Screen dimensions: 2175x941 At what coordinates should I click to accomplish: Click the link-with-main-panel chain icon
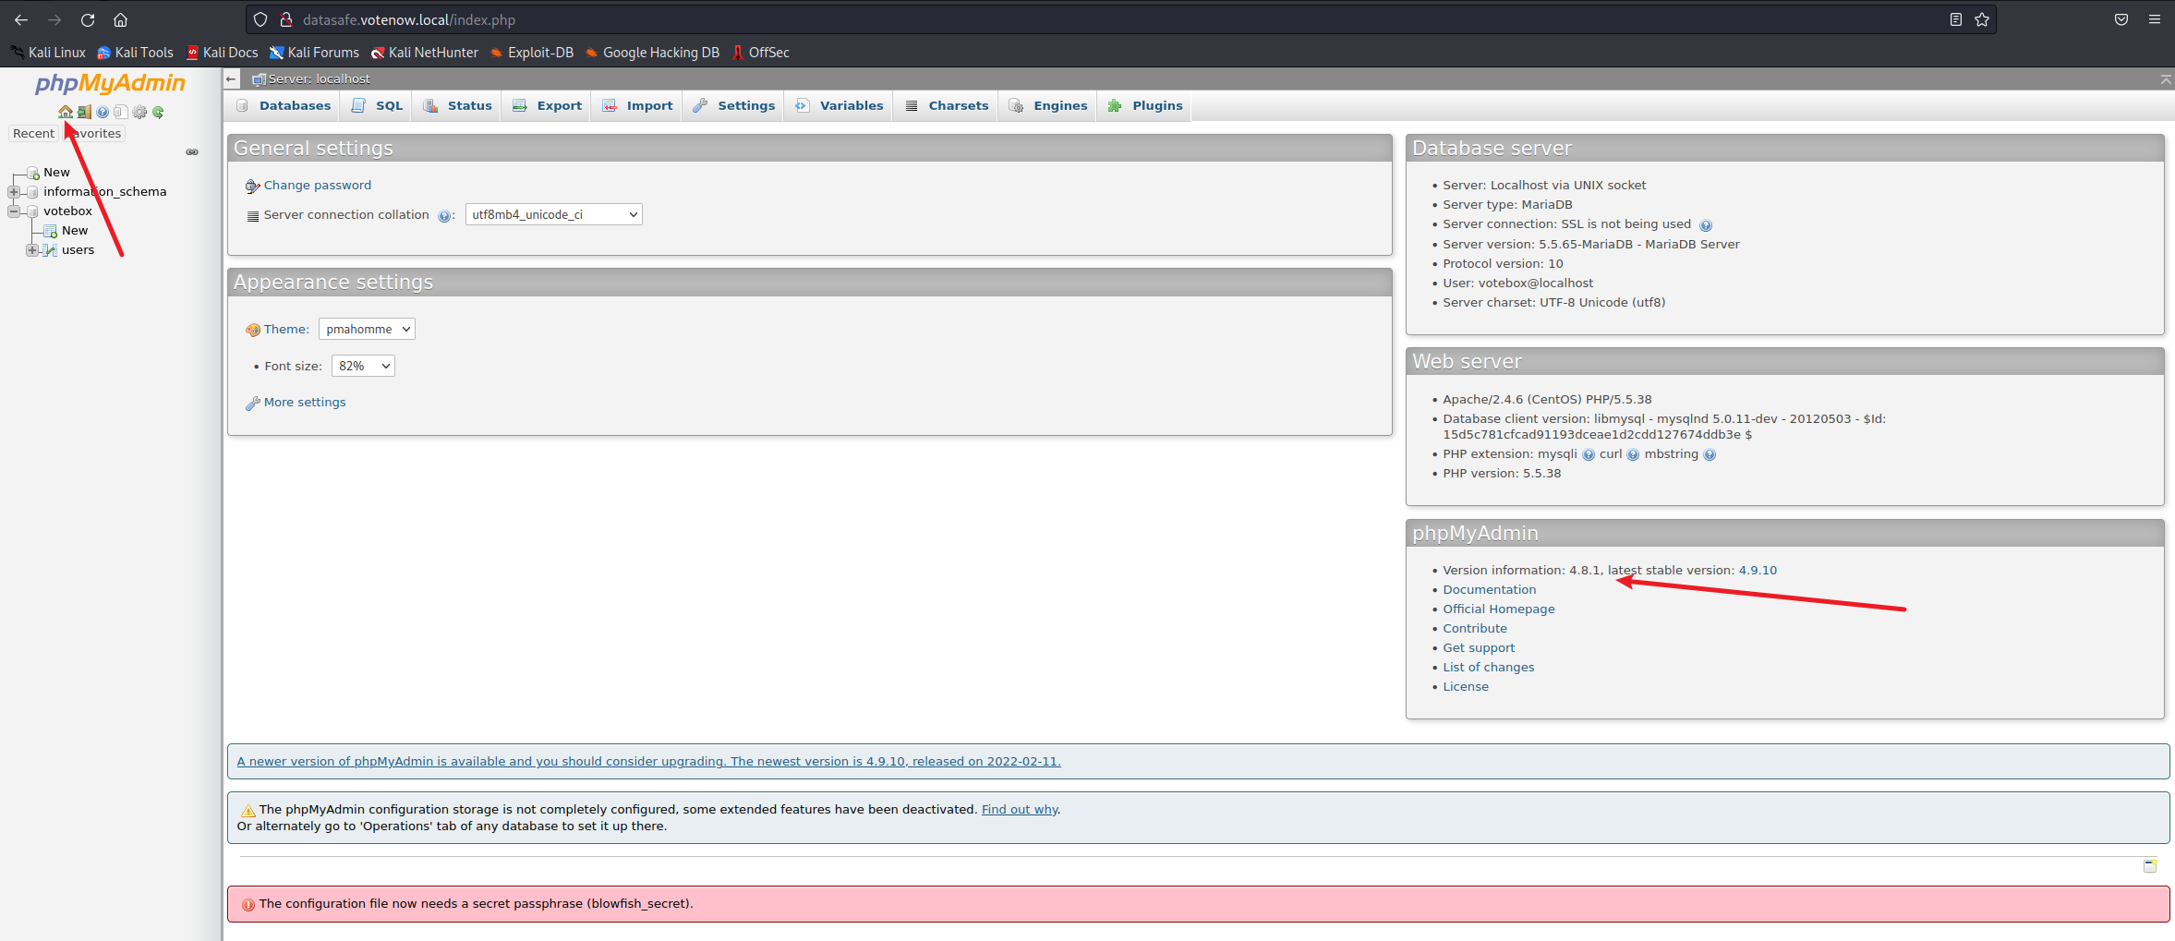pyautogui.click(x=192, y=152)
